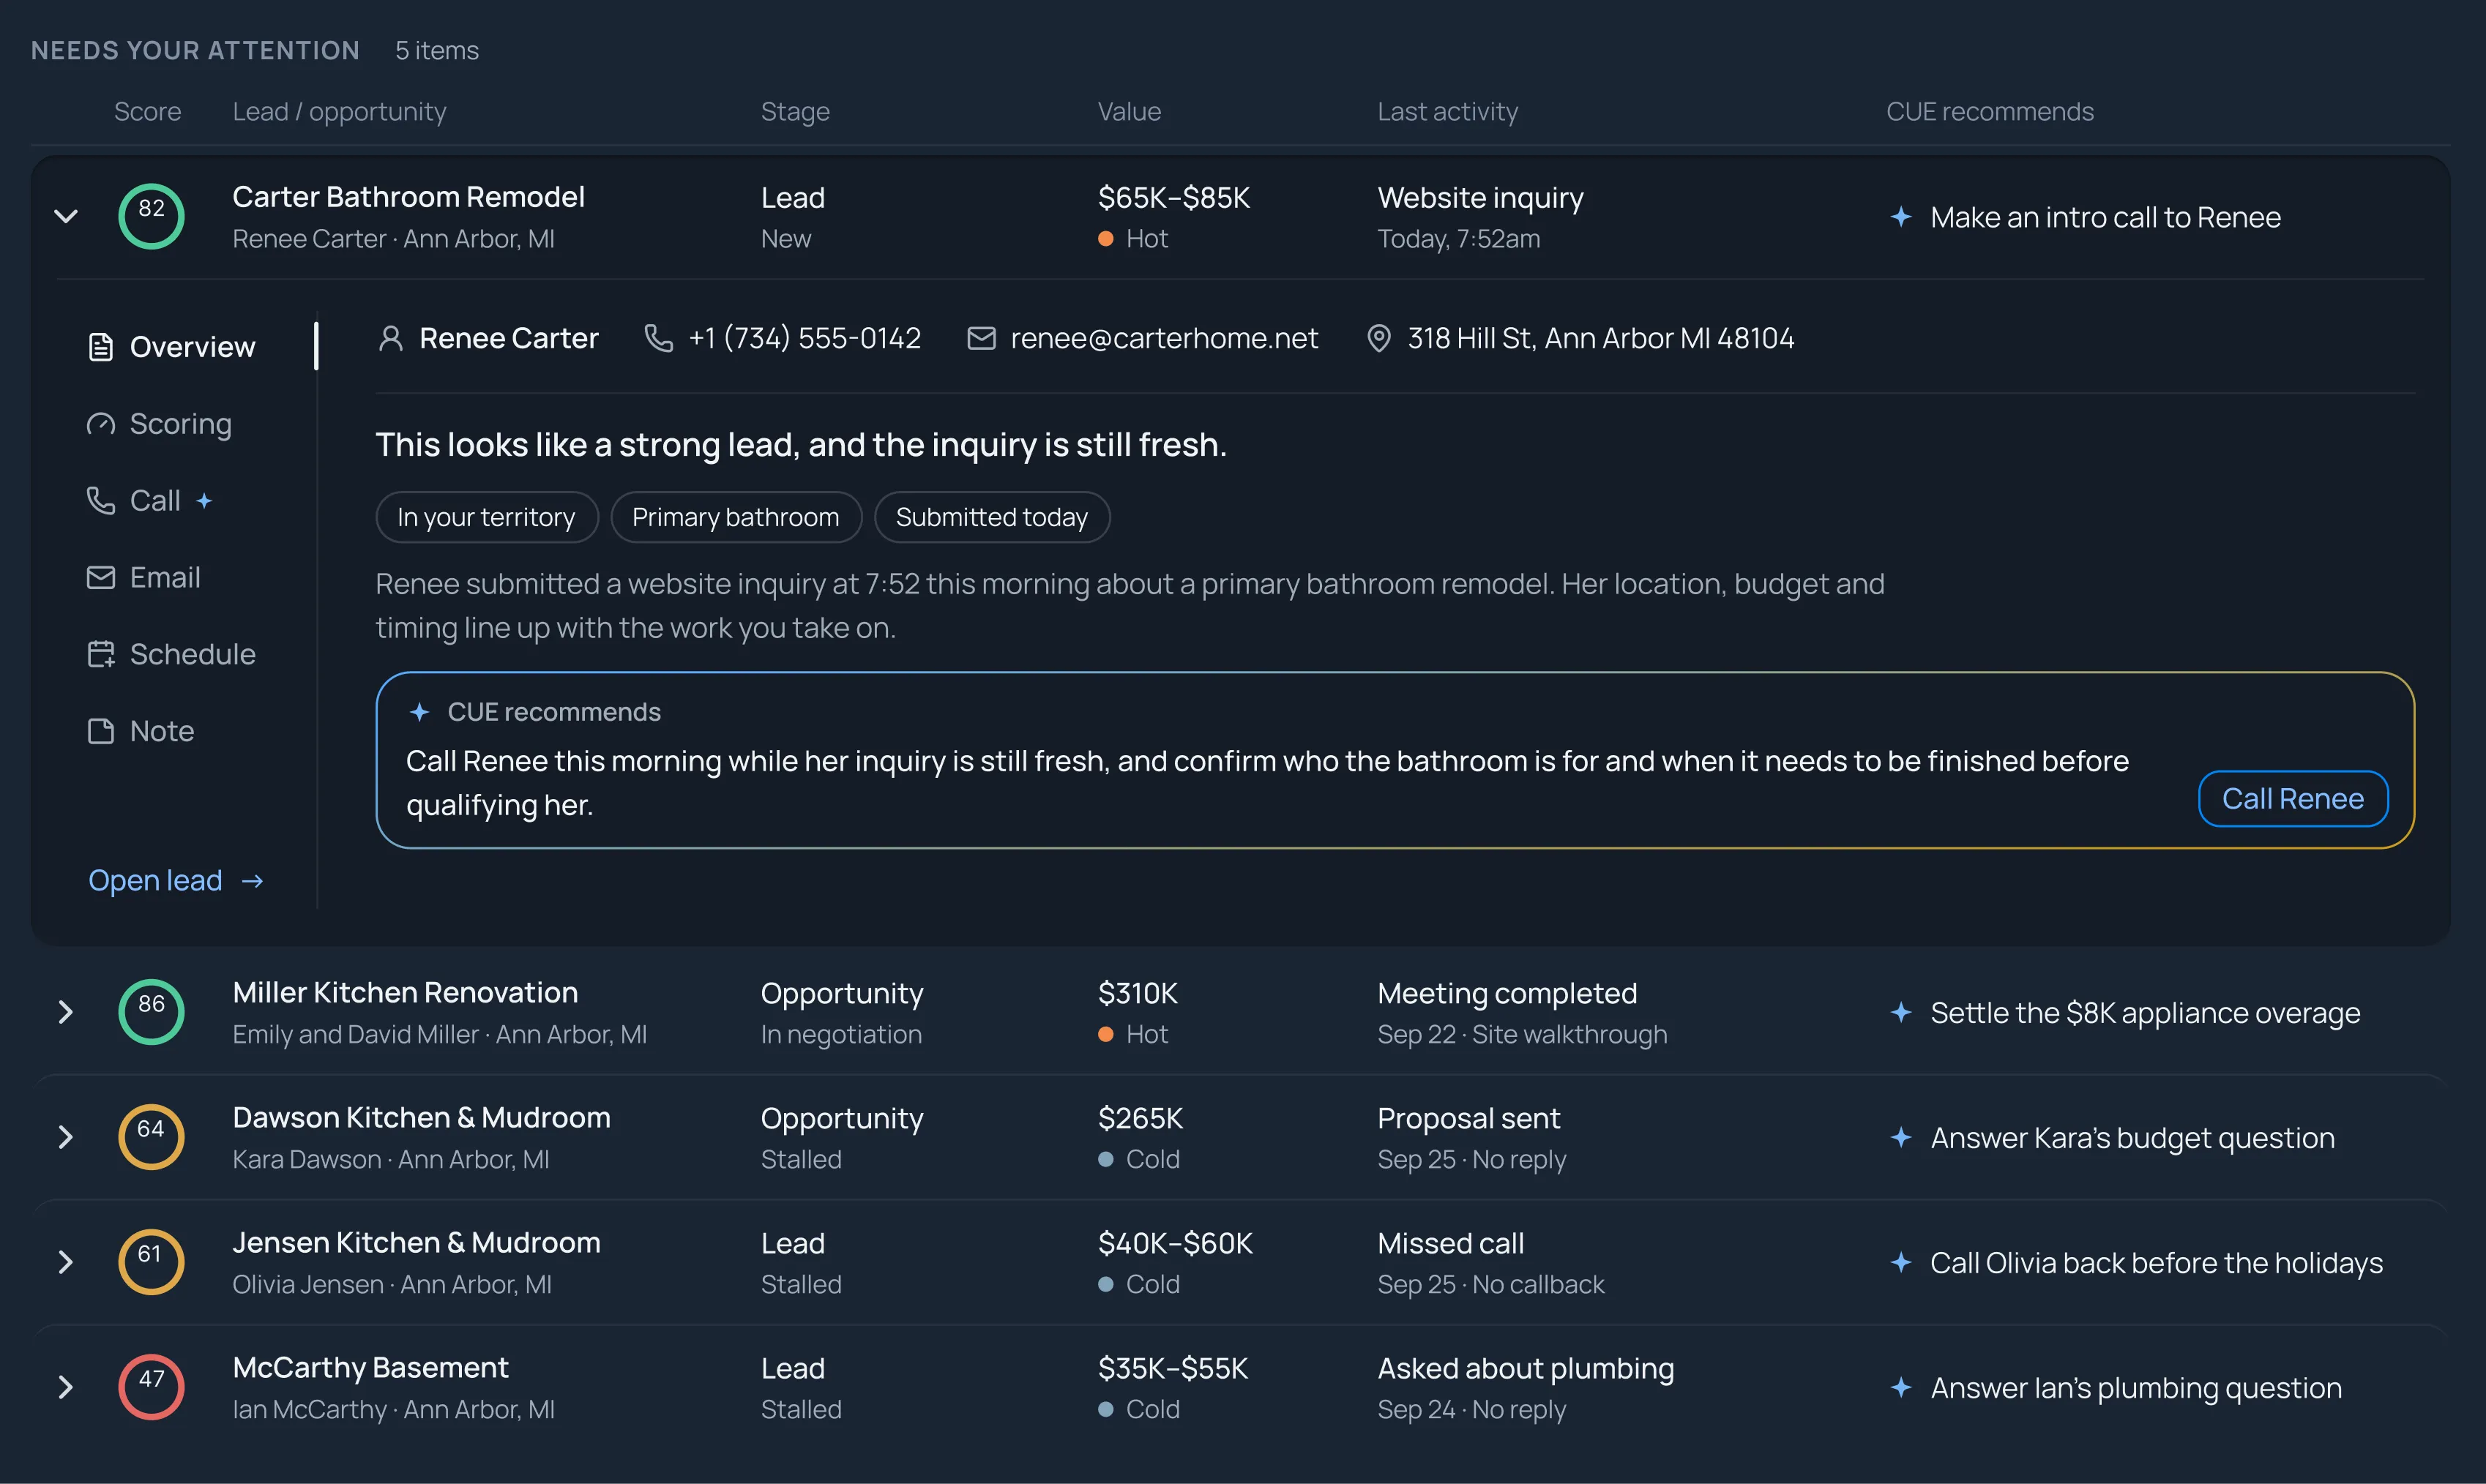The image size is (2486, 1484).
Task: Click Make an intro call to Renee
Action: coord(2105,217)
